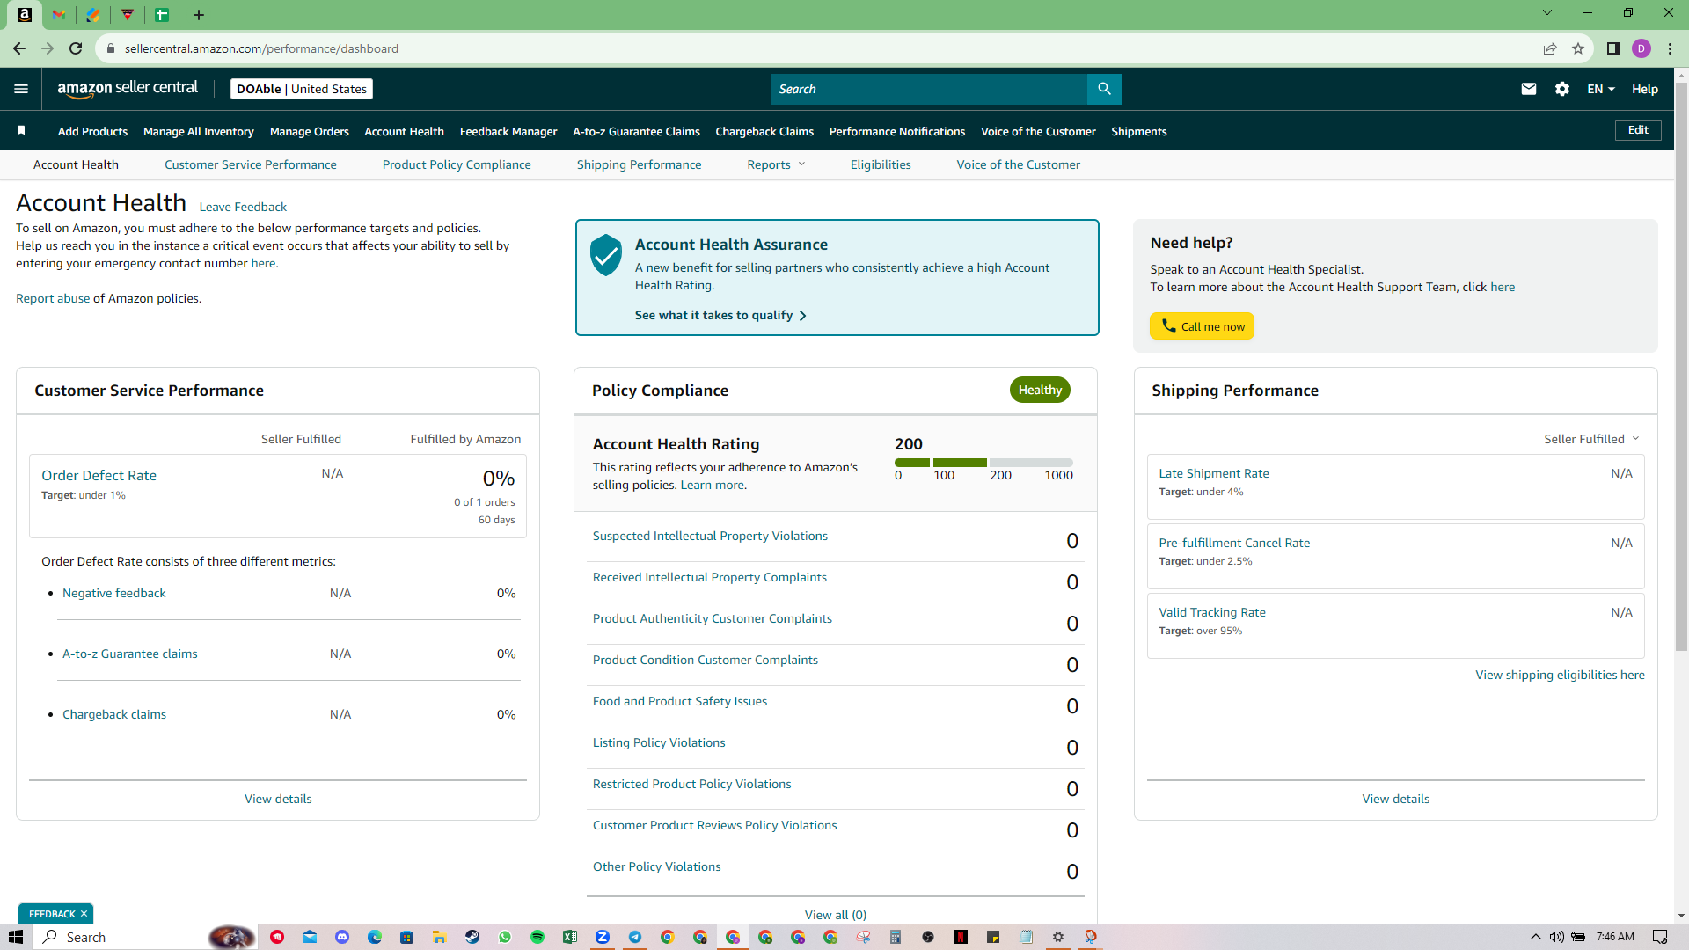The image size is (1689, 950).
Task: Click the share page icon
Action: tap(1550, 48)
